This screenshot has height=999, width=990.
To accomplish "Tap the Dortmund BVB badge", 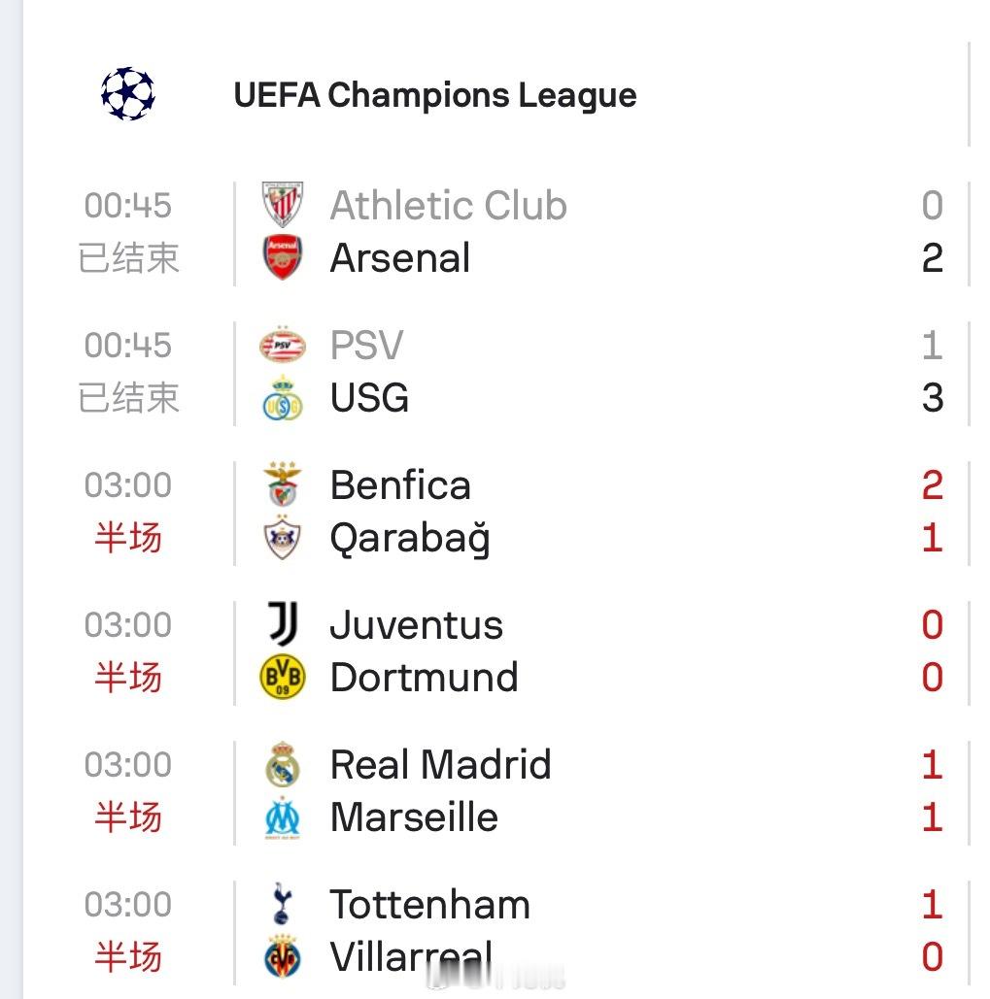I will pyautogui.click(x=283, y=677).
